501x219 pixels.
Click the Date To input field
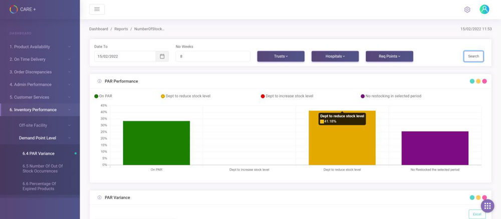125,56
